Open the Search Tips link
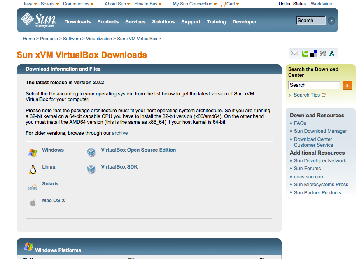 pos(307,95)
